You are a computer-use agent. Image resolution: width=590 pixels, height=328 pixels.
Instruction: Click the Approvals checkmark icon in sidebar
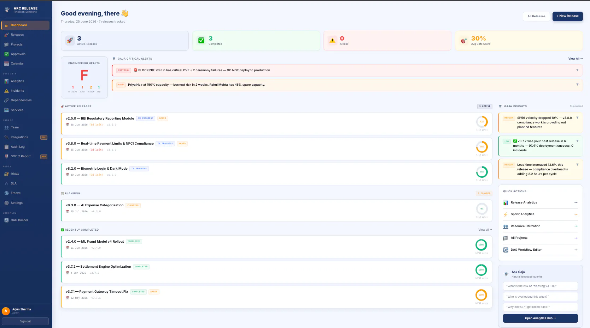(x=6, y=54)
